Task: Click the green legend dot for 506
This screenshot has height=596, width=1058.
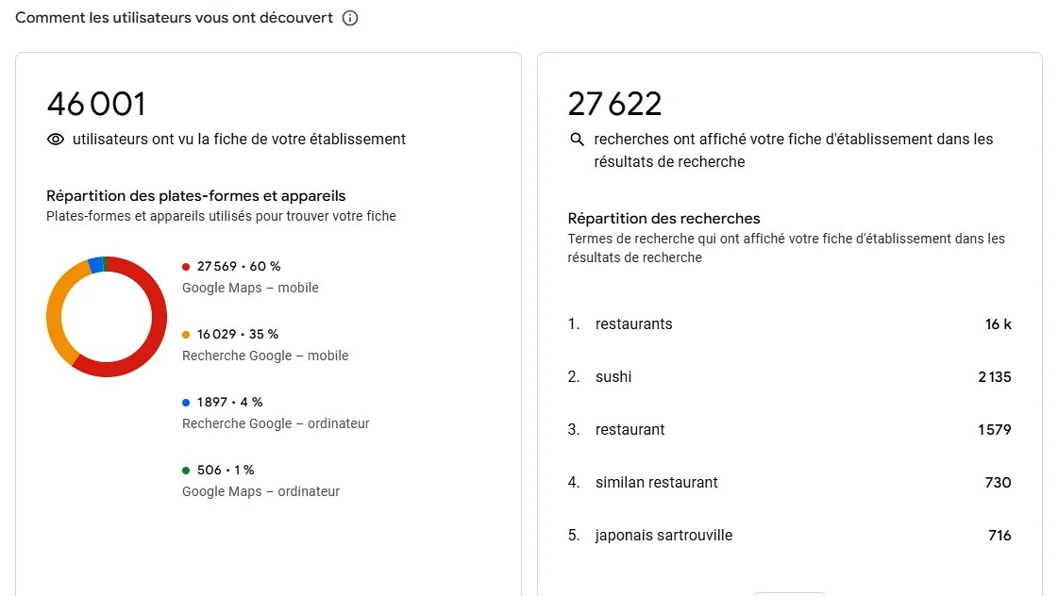Action: tap(186, 471)
